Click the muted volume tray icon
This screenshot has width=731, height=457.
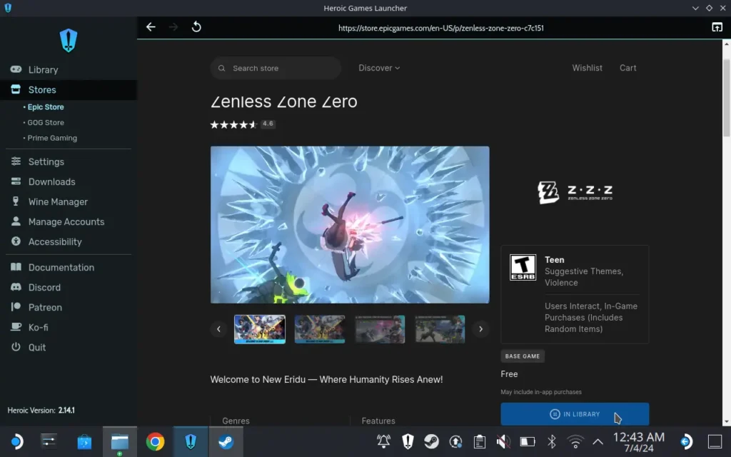click(503, 441)
